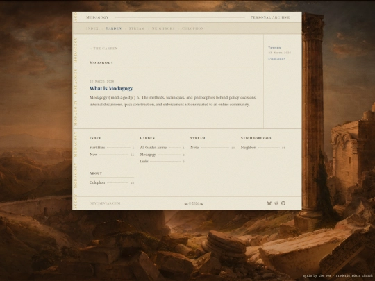Click 'Personal Archive' header text

point(270,17)
